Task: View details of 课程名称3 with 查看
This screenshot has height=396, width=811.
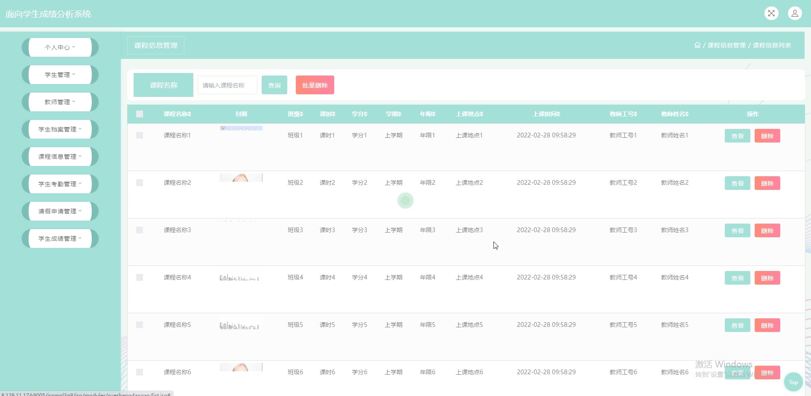Action: click(x=738, y=230)
